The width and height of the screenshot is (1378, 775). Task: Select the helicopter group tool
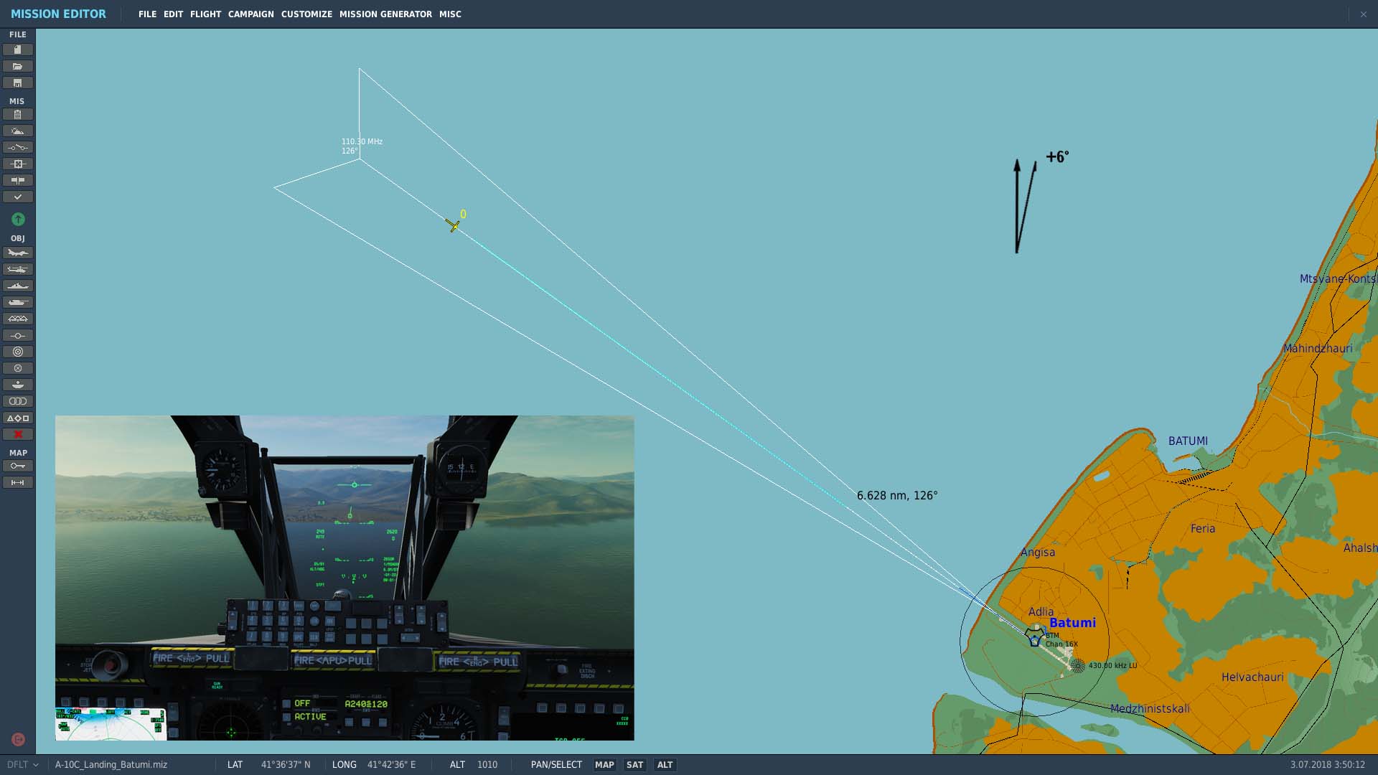[x=18, y=269]
